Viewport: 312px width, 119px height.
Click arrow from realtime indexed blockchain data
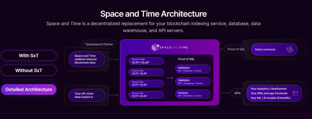[x=113, y=60]
